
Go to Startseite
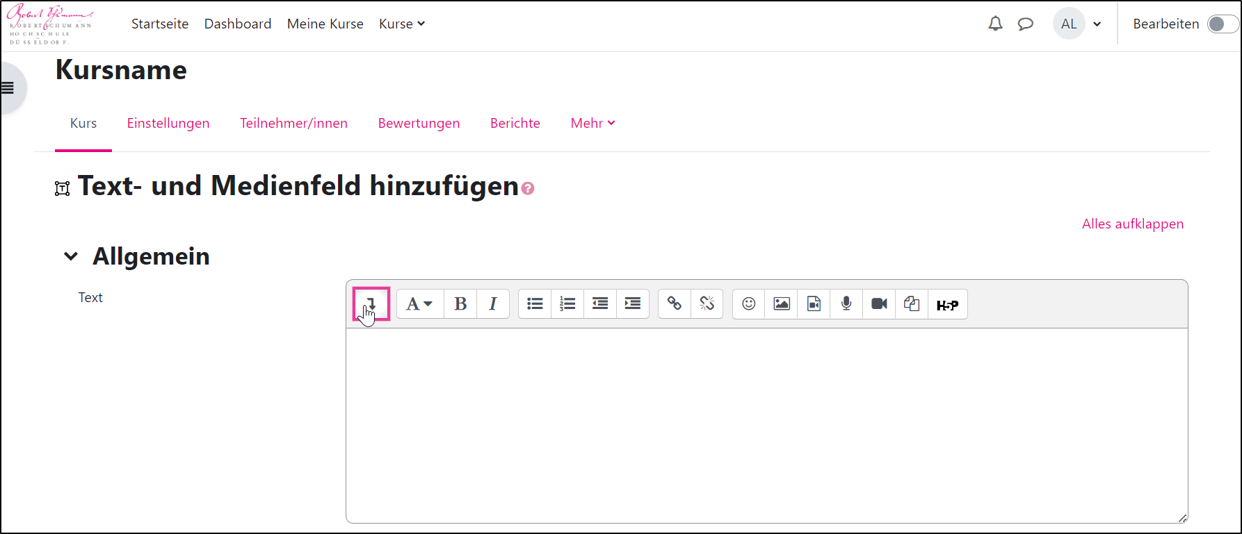click(x=160, y=24)
